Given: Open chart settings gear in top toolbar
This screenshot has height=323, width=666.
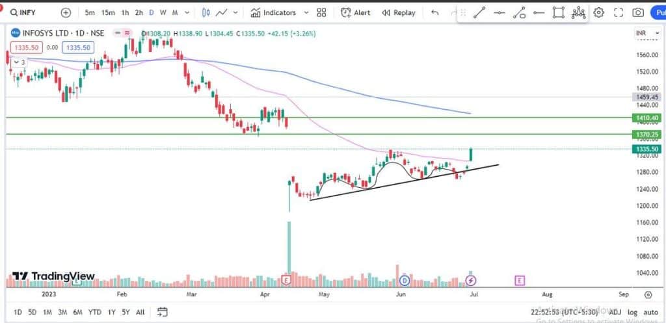Looking at the screenshot, I should tap(598, 13).
